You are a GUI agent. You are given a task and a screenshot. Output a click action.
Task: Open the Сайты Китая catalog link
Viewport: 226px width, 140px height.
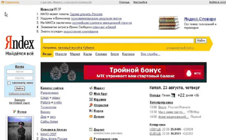[49, 122]
